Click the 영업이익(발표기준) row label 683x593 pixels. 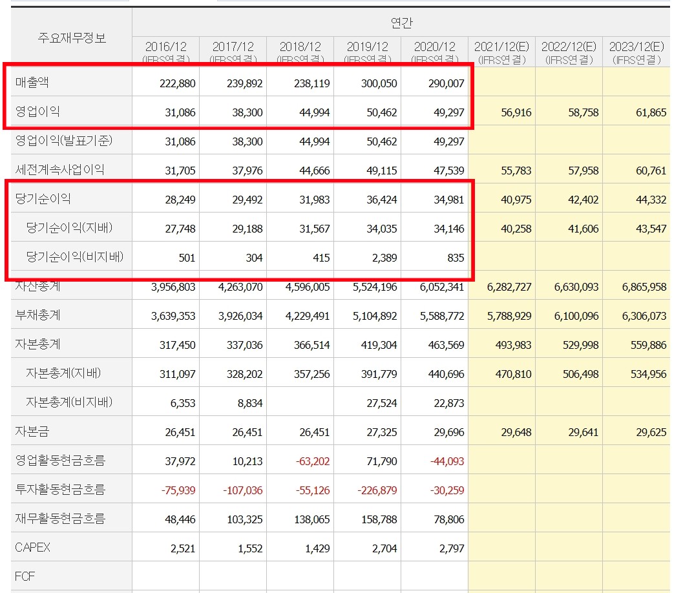point(64,141)
